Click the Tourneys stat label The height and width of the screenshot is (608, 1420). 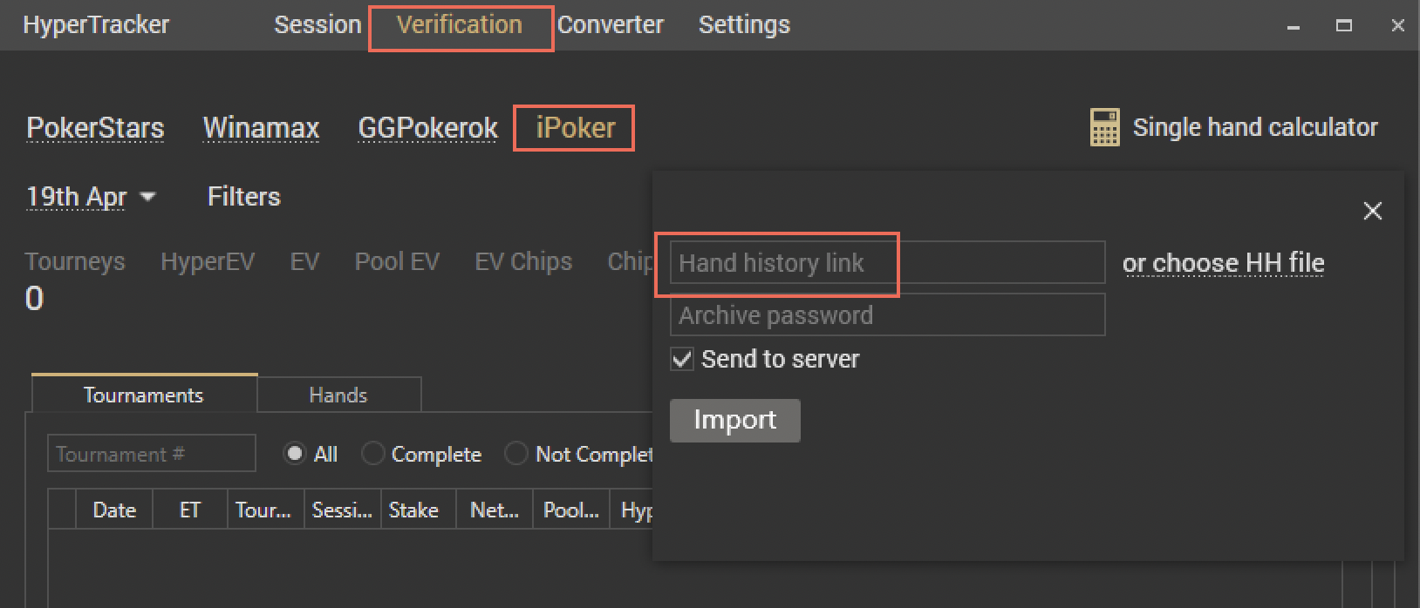(75, 261)
